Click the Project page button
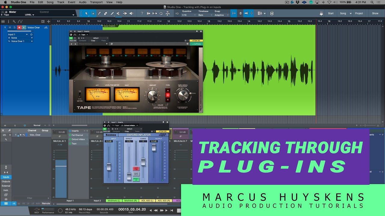Image resolution: width=385 pixels, height=216 pixels. (x=359, y=13)
